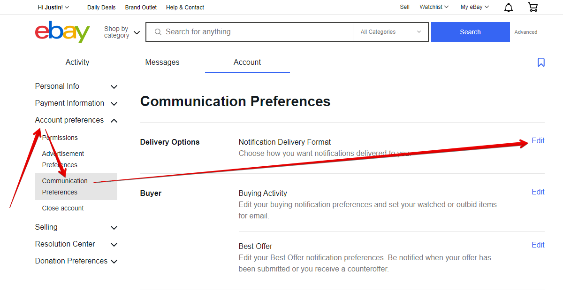Open Advanced search link
The image size is (563, 294).
[526, 32]
